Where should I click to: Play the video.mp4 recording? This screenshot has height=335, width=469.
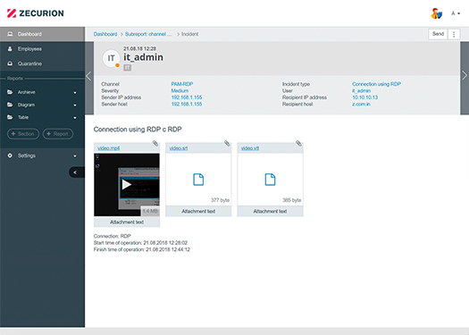coord(127,185)
